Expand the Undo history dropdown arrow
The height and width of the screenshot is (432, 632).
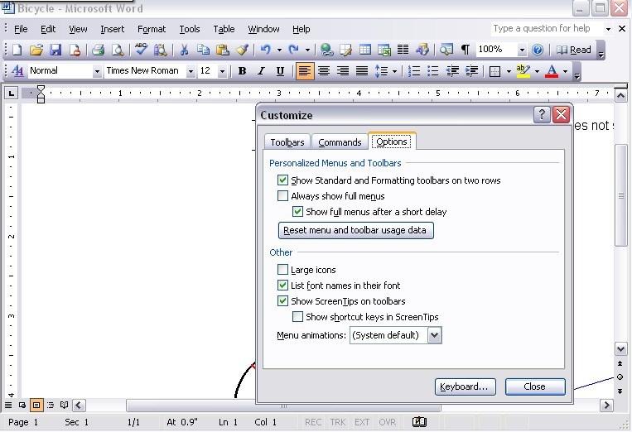click(279, 50)
